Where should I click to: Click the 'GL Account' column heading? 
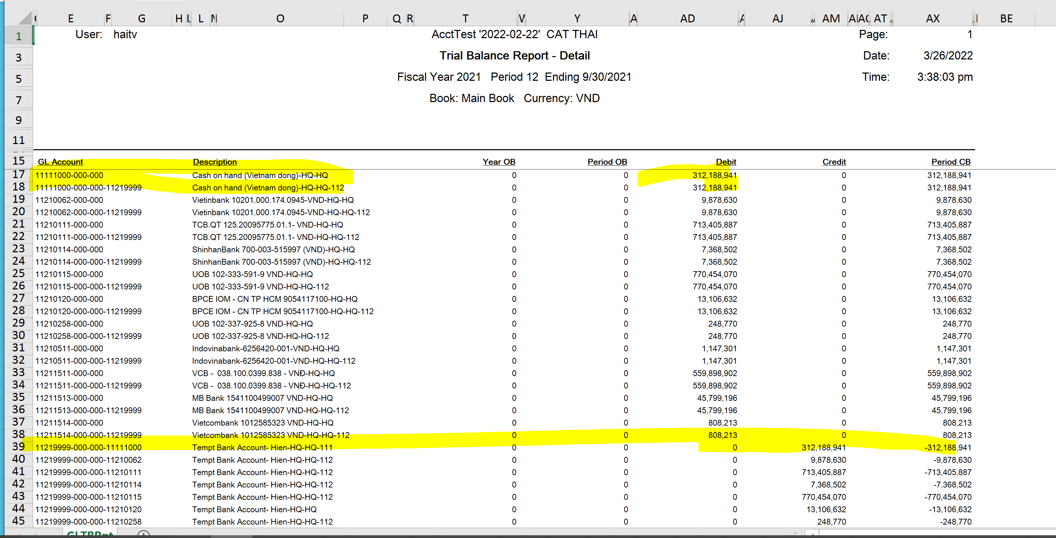60,162
